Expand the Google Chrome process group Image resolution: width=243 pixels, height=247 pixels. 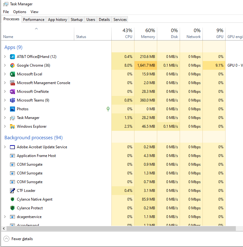[x=5, y=65]
